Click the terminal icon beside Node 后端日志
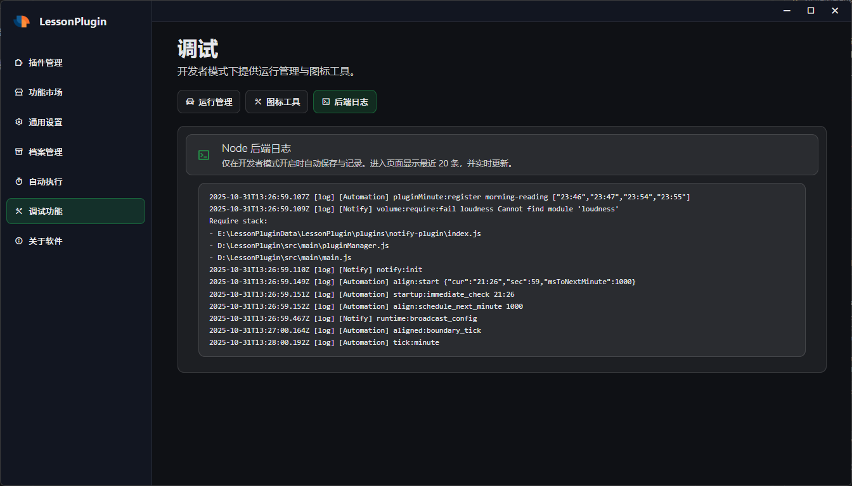Image resolution: width=852 pixels, height=486 pixels. (203, 155)
